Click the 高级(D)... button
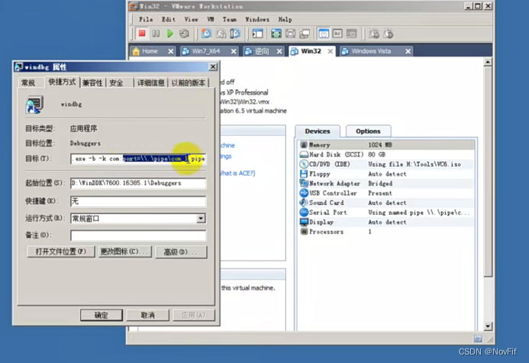Screen dimensions: 529x363 (181, 252)
